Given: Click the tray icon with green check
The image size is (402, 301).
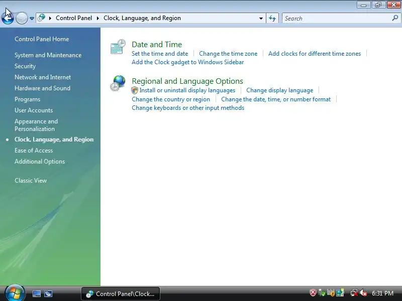Looking at the screenshot, I should coord(322,292).
